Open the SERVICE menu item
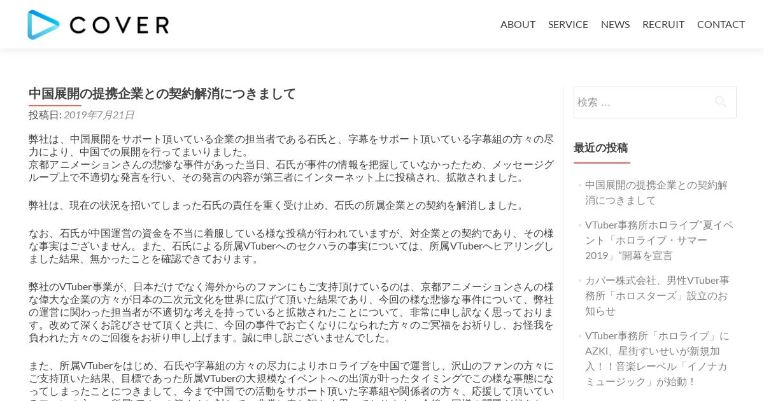This screenshot has width=764, height=401. 568,24
